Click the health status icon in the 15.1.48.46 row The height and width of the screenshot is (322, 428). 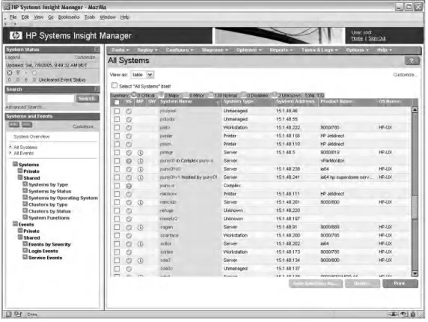[129, 111]
